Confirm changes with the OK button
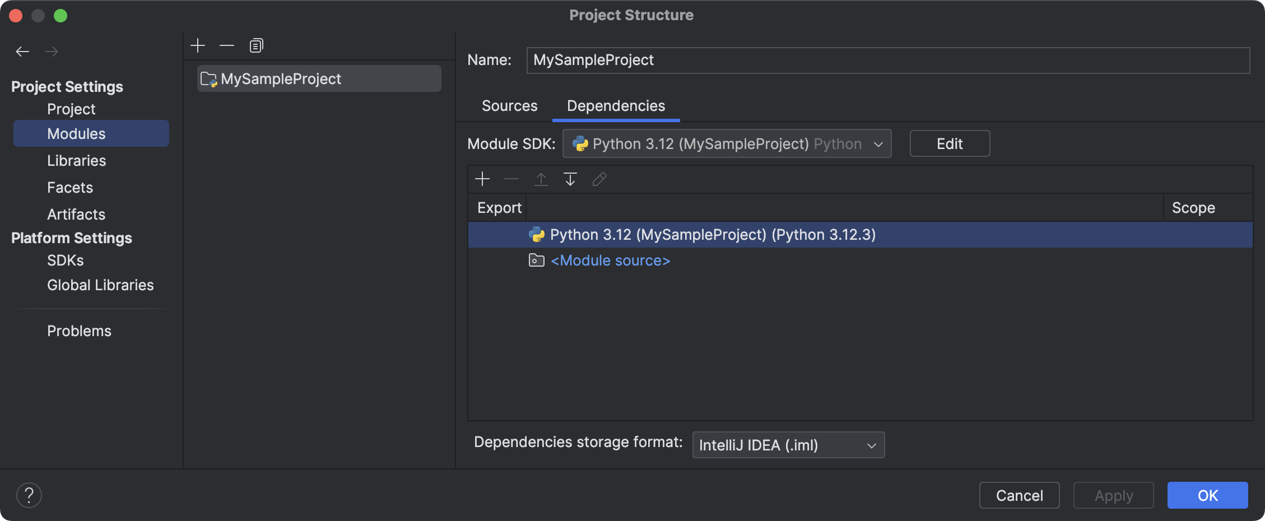This screenshot has height=521, width=1265. coord(1207,495)
